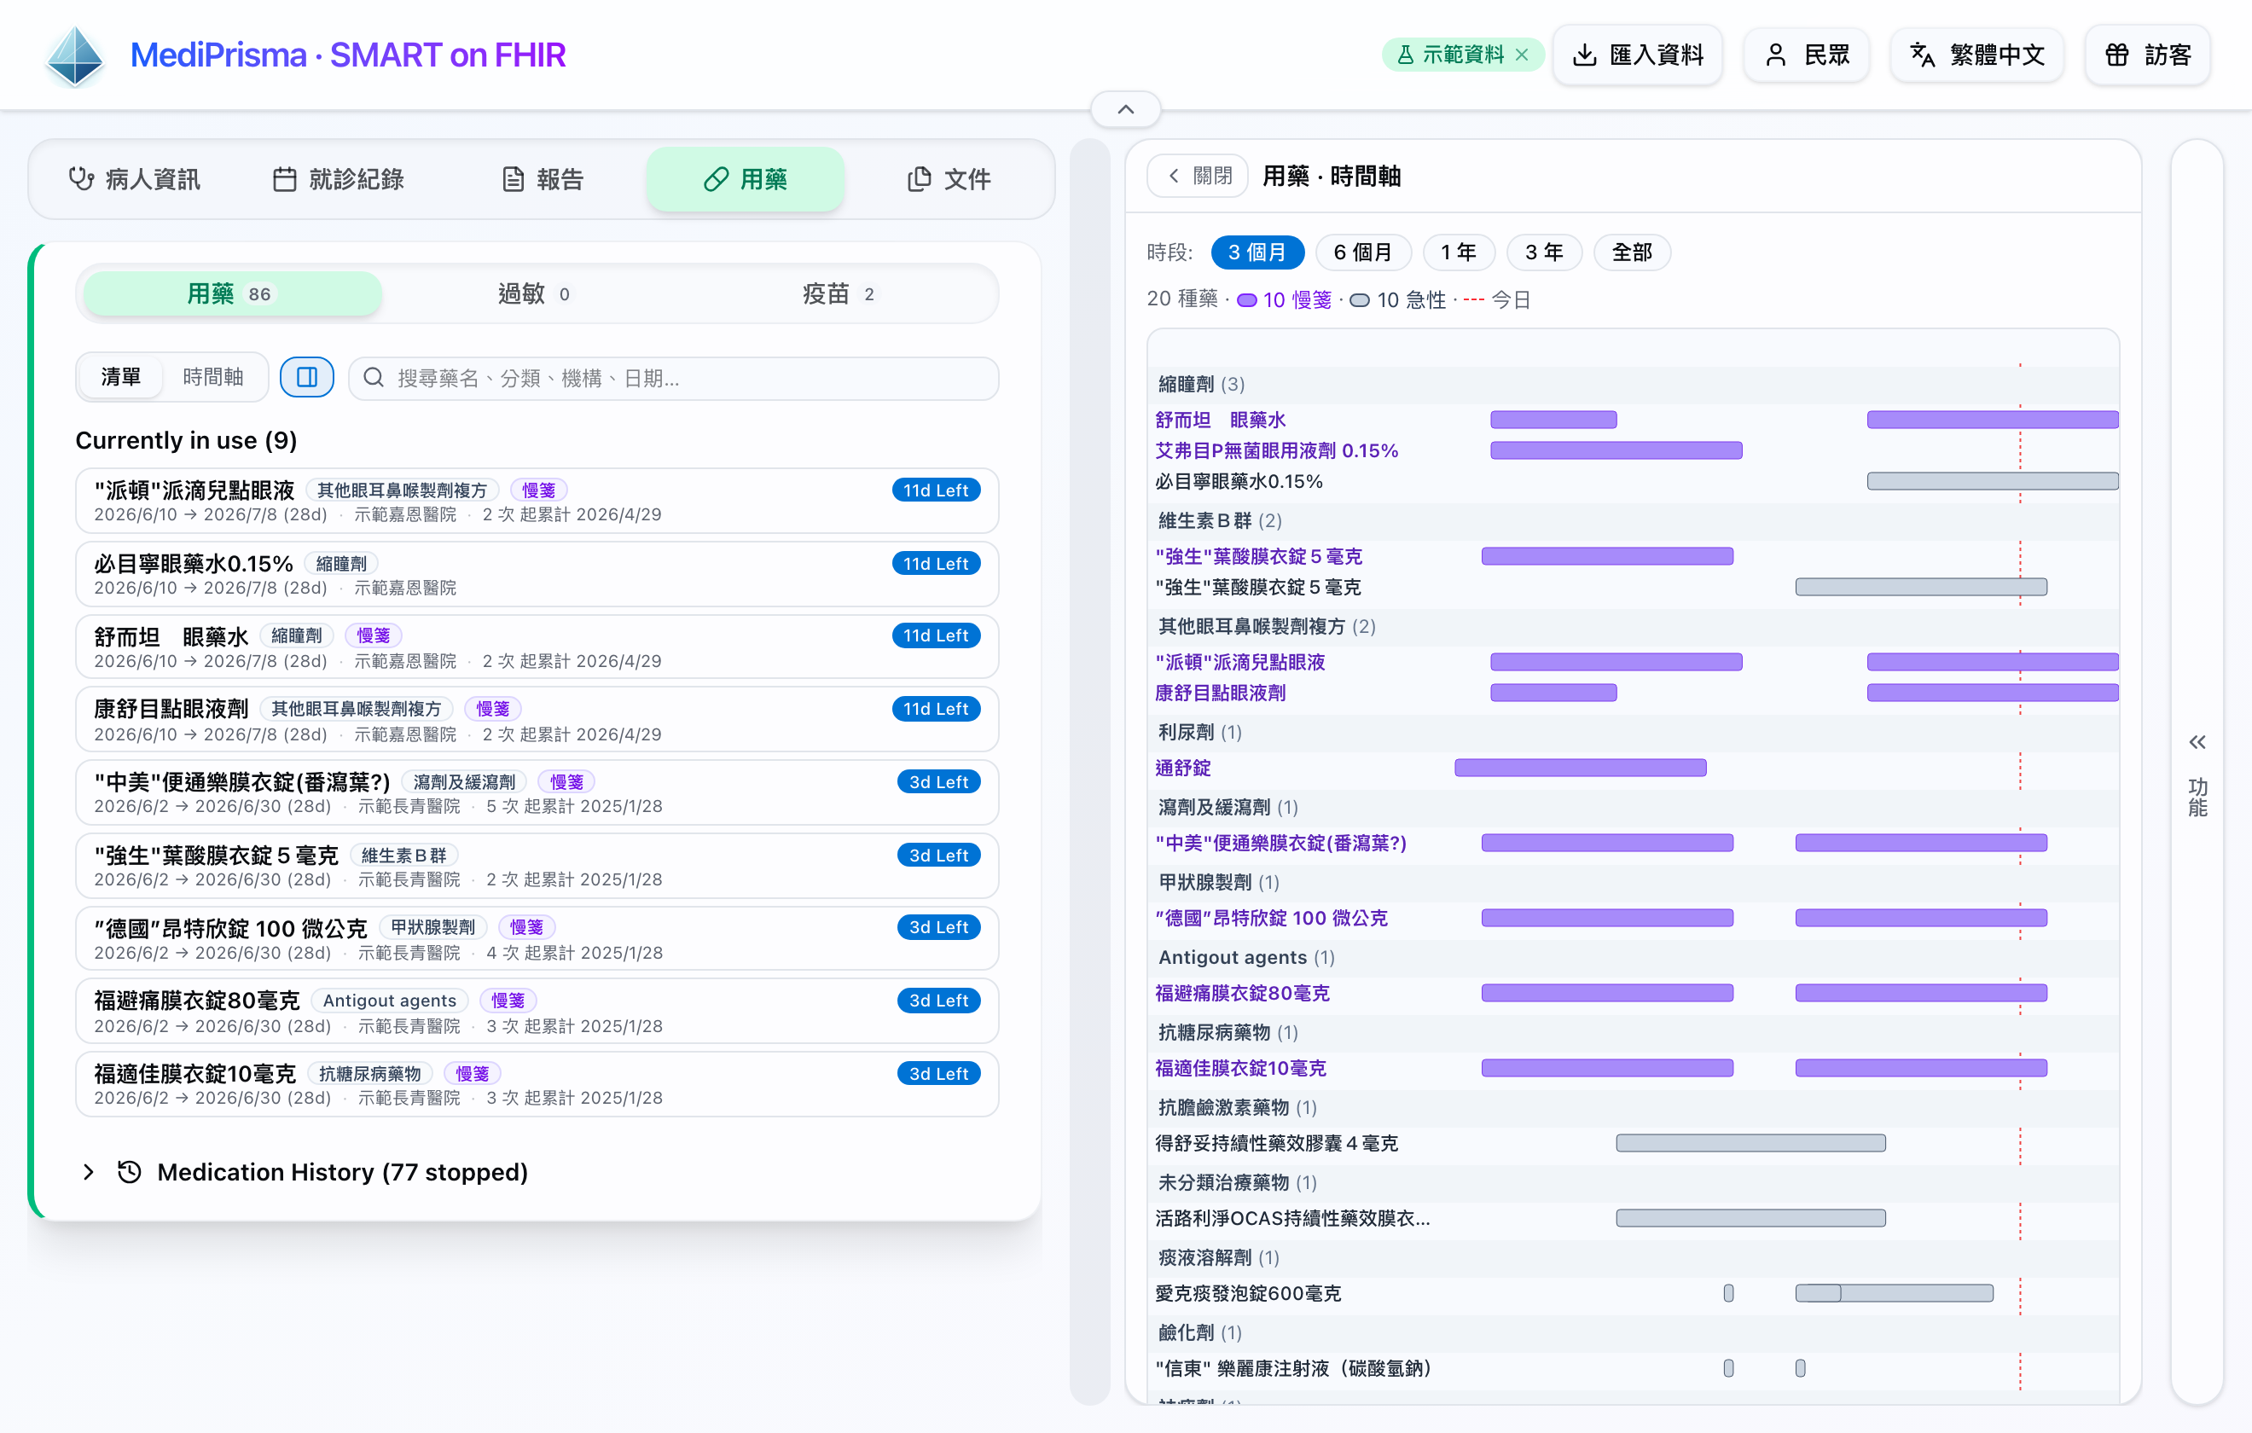Expand Medication History (77 stopped)

[x=303, y=1172]
